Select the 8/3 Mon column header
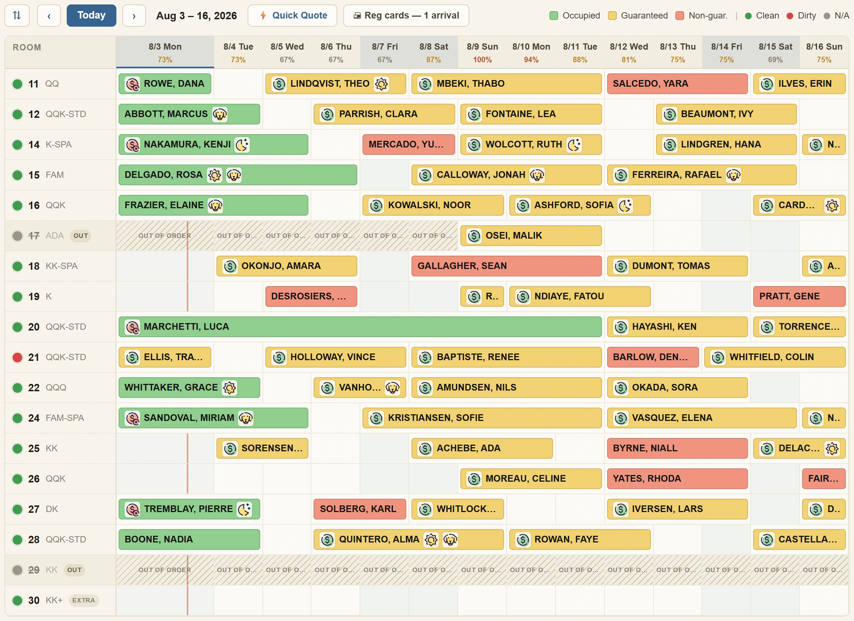 point(165,52)
